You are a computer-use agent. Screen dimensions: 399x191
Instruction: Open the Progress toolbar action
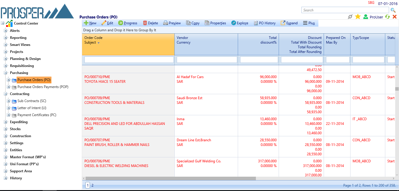click(128, 23)
